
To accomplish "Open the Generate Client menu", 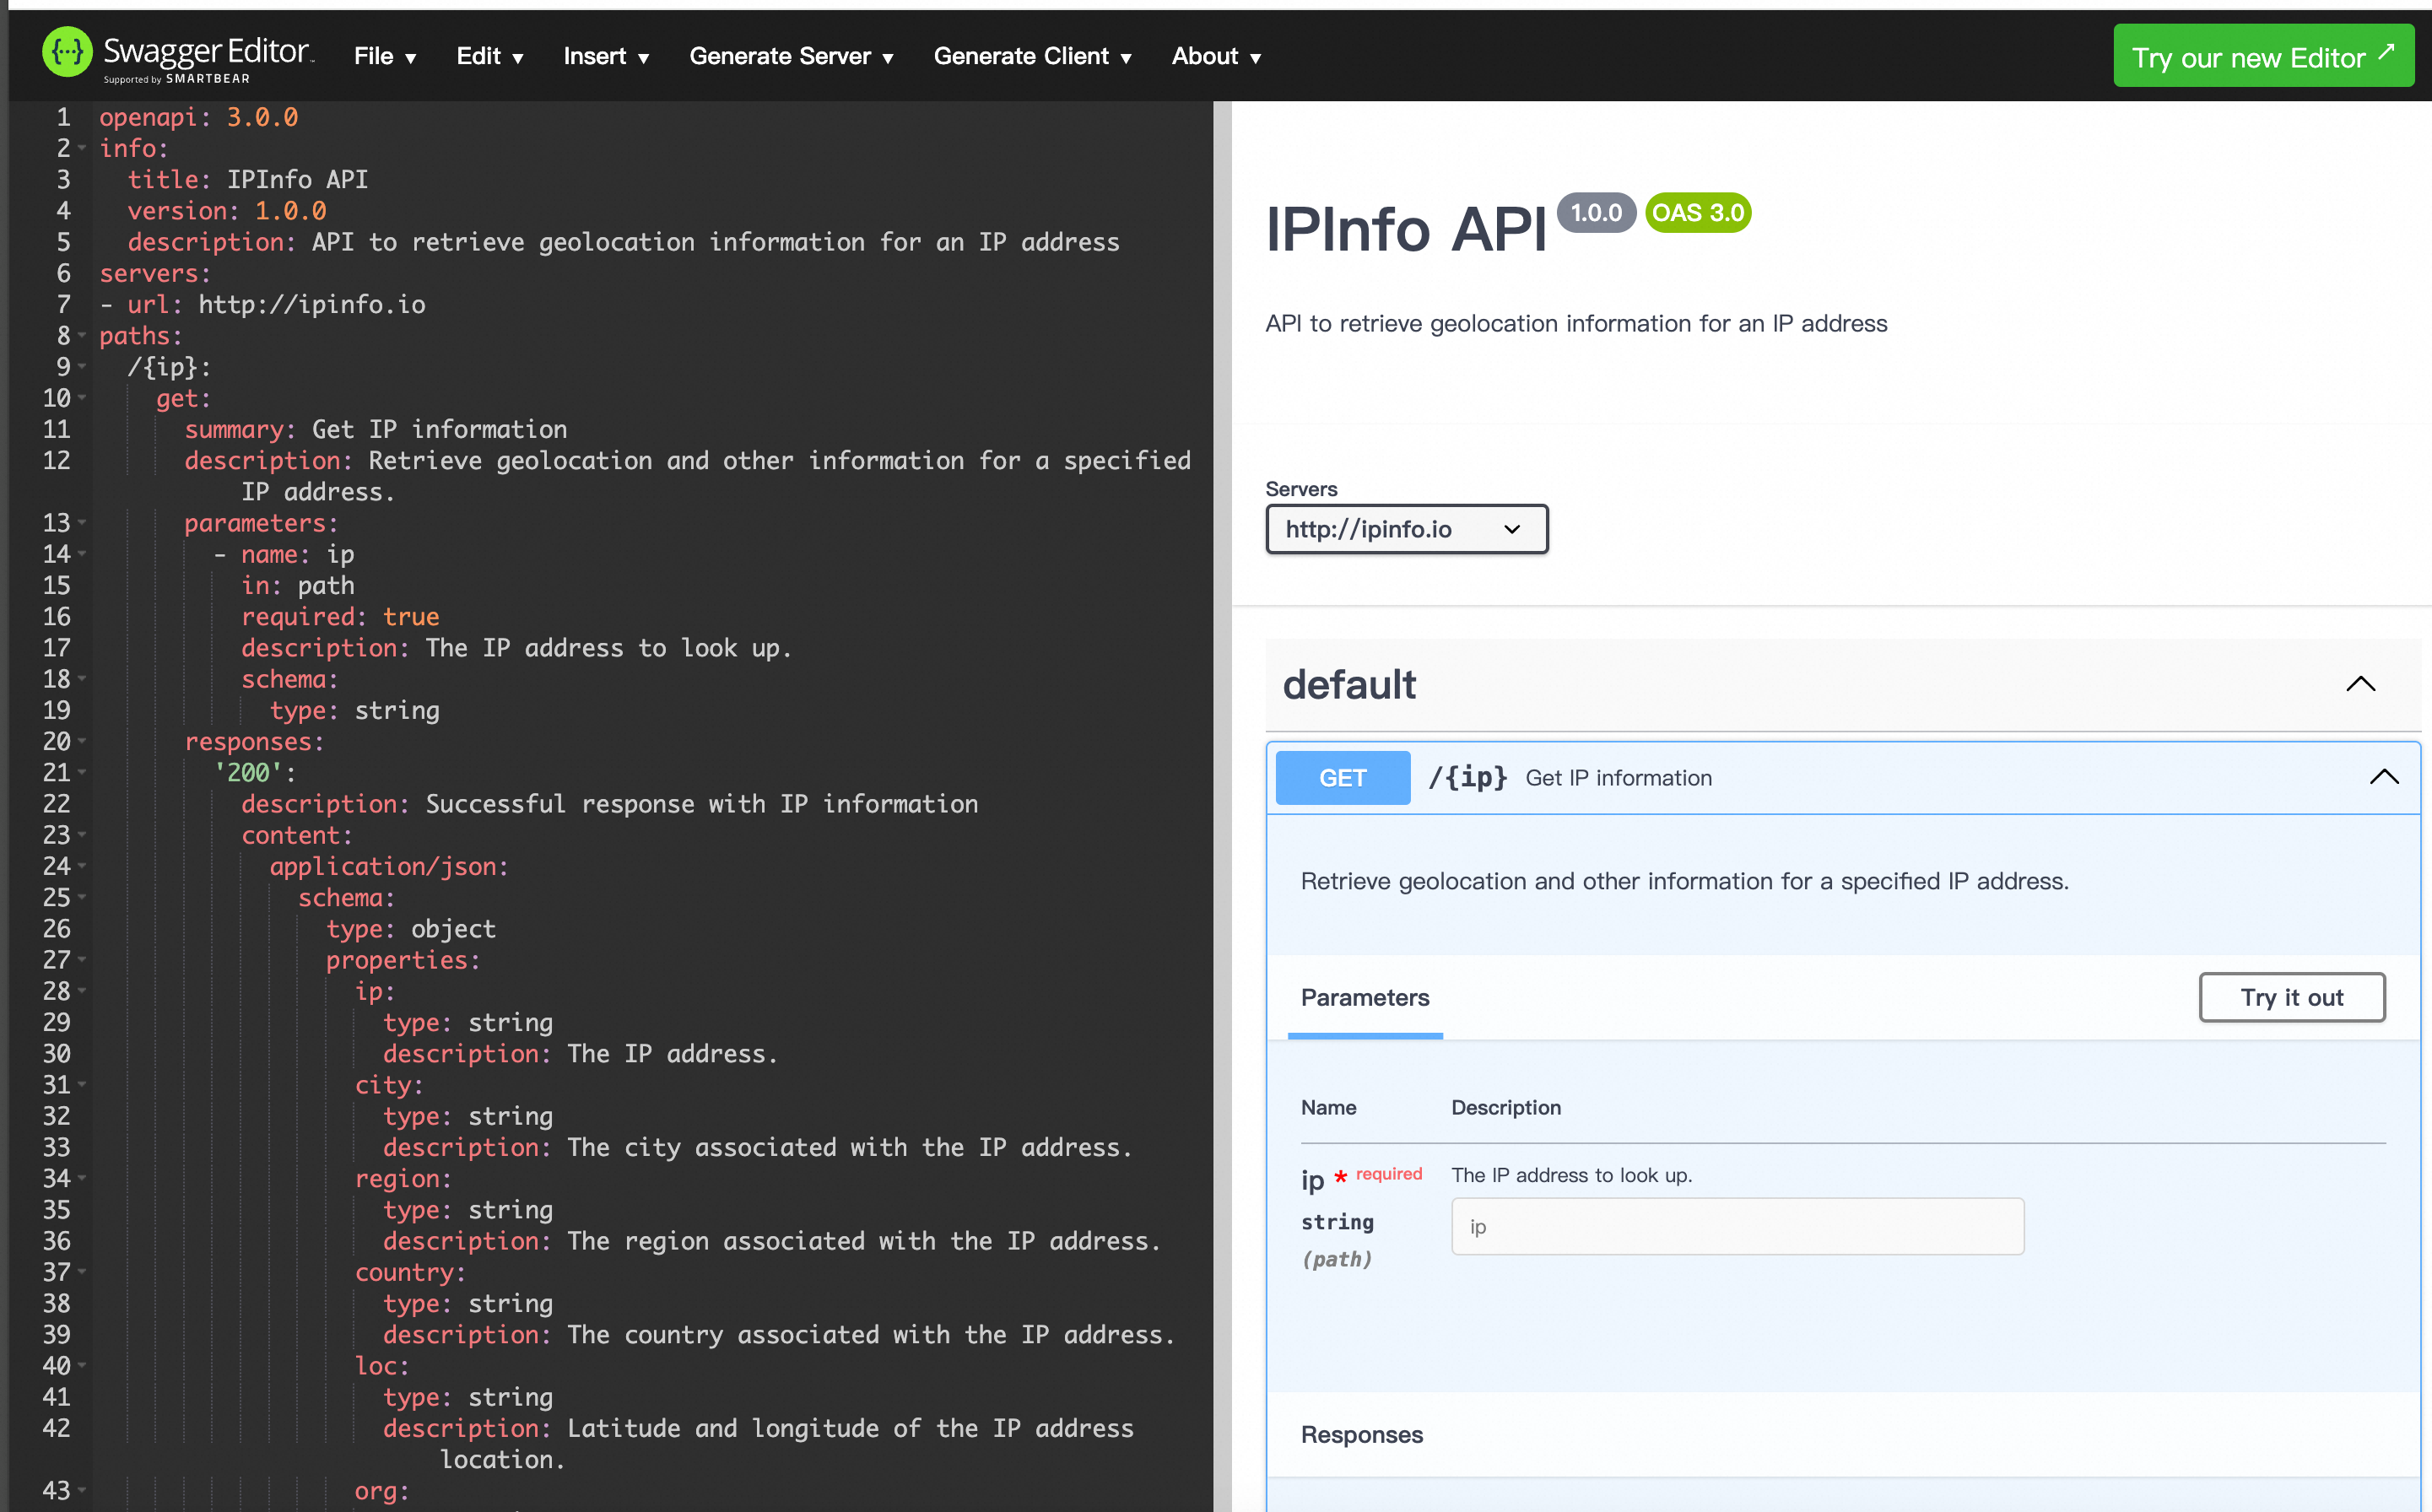I will 1032,57.
